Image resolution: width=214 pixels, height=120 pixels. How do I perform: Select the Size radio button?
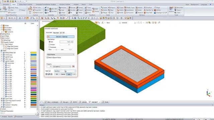49,42
